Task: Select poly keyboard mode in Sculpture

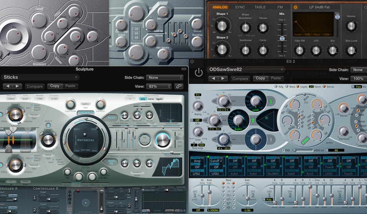Action: [x=143, y=99]
